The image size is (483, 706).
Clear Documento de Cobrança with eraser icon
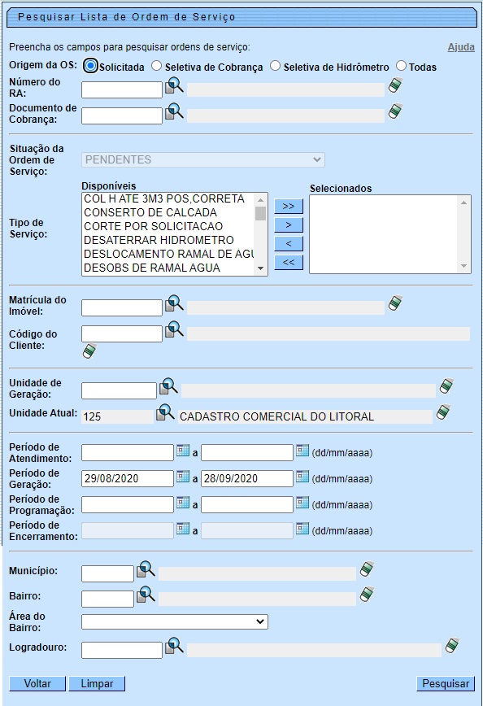click(394, 111)
